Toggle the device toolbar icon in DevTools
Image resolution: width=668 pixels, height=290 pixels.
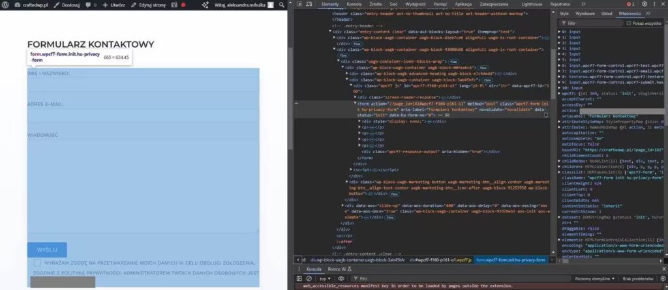pos(309,4)
